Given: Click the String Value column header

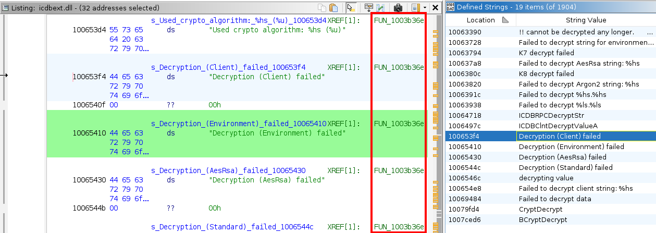Looking at the screenshot, I should click(586, 20).
